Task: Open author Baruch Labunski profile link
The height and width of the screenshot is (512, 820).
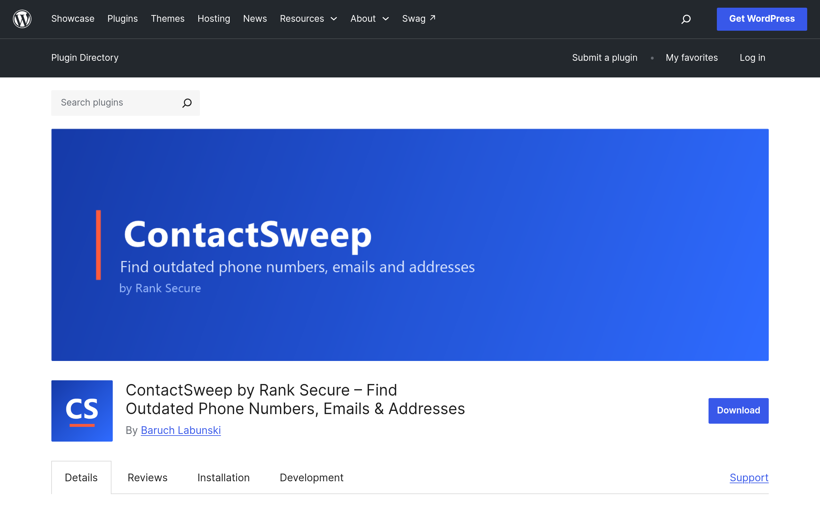Action: [181, 430]
